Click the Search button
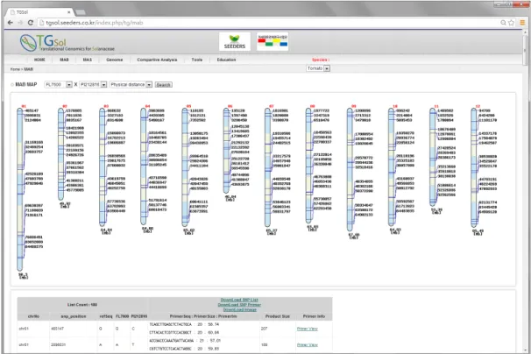The height and width of the screenshot is (354, 531). tap(164, 85)
